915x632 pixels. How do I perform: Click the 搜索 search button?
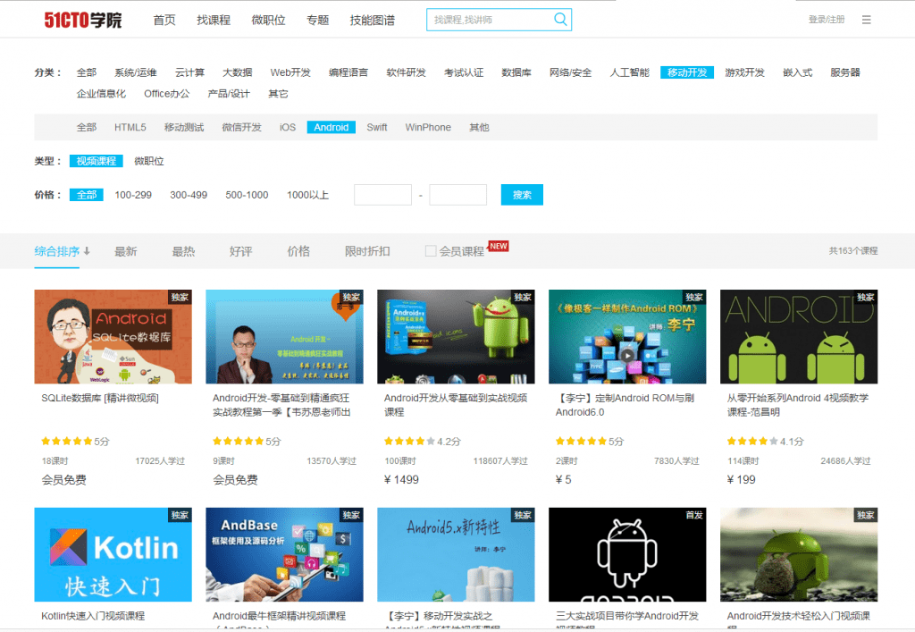pos(522,194)
